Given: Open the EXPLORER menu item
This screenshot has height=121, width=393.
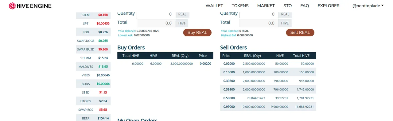Looking at the screenshot, I should tap(329, 6).
